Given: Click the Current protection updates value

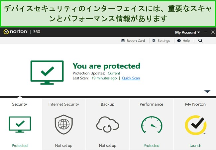Looking at the screenshot, I should coord(114,73).
